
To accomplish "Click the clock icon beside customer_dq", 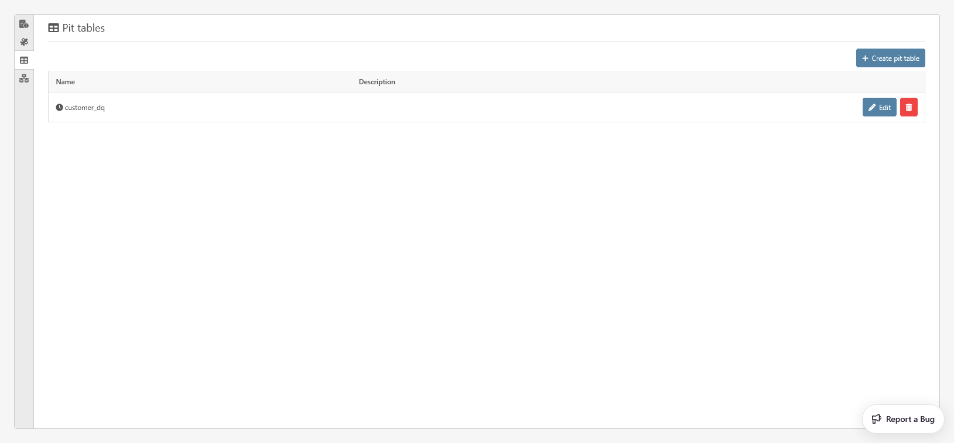I will tap(59, 108).
